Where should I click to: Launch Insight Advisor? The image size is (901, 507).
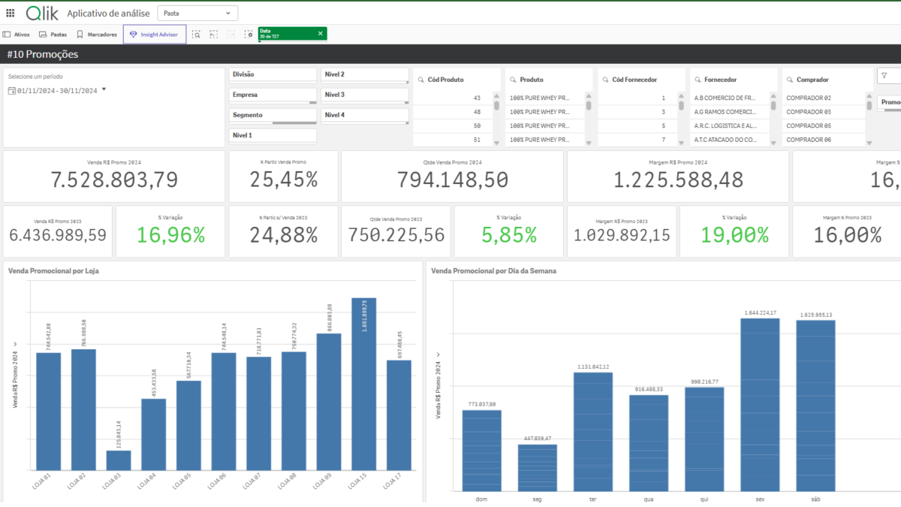pyautogui.click(x=154, y=34)
